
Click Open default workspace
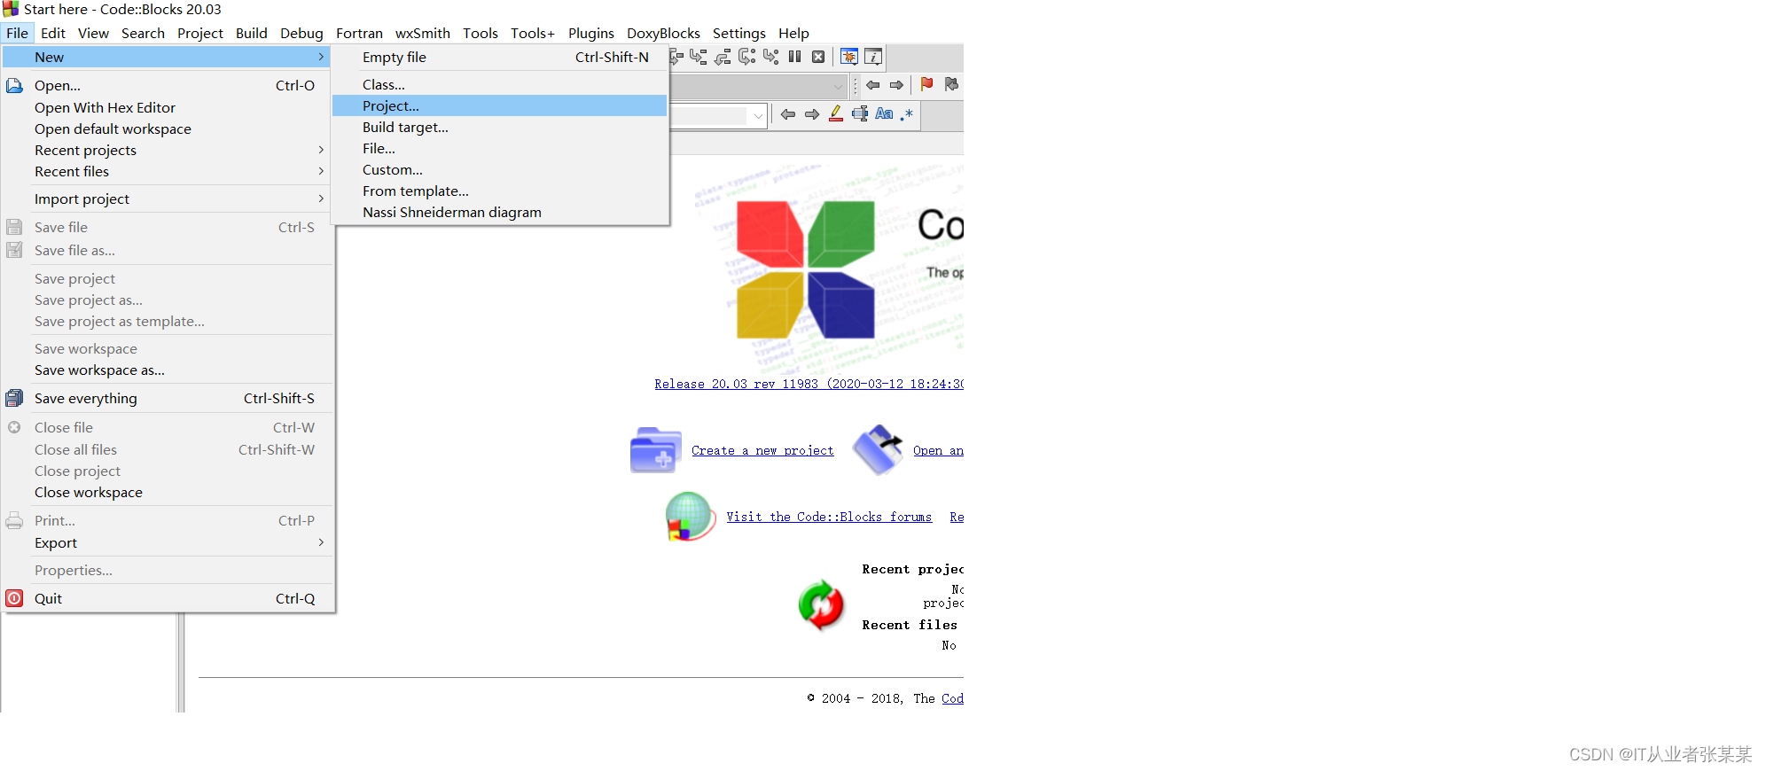pyautogui.click(x=168, y=128)
